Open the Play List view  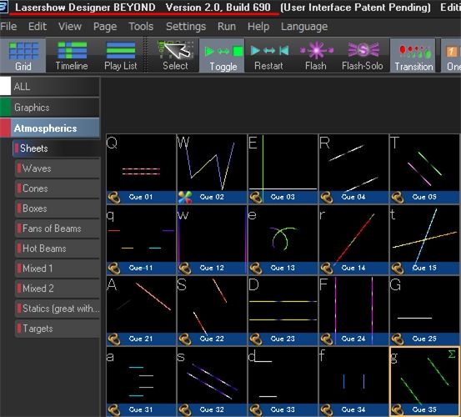tap(121, 56)
